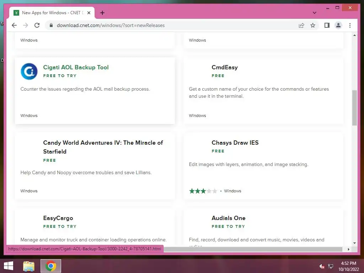Open Chasys Draw IES page

[235, 143]
